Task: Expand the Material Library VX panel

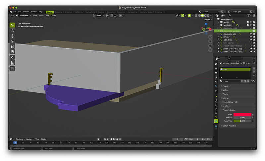Action: (x=237, y=102)
